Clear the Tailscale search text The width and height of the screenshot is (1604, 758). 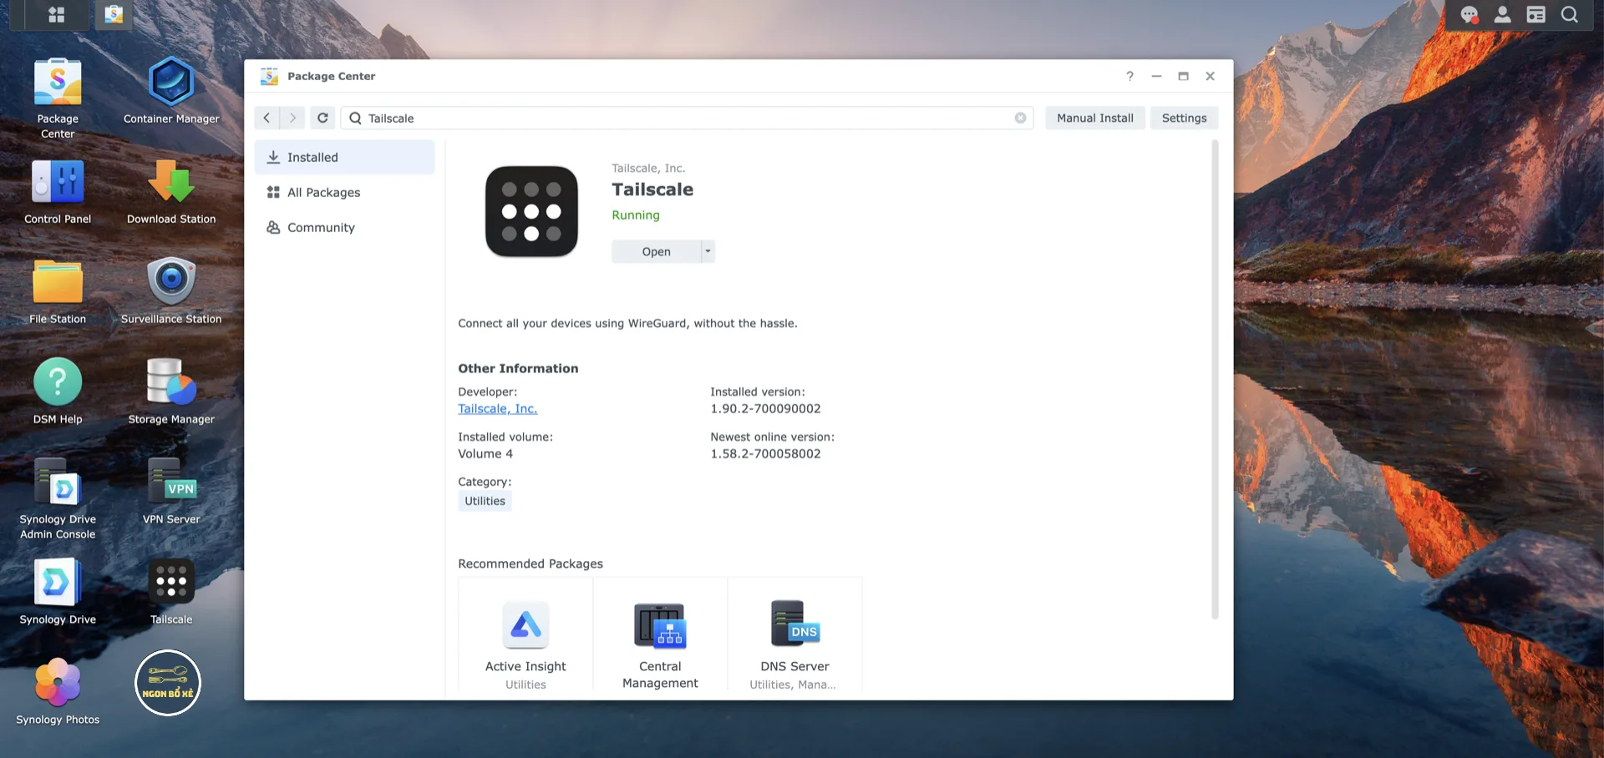(1020, 118)
